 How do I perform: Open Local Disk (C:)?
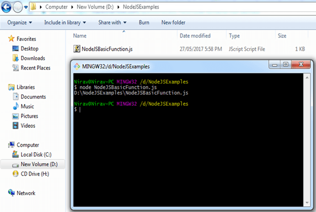tap(36, 155)
